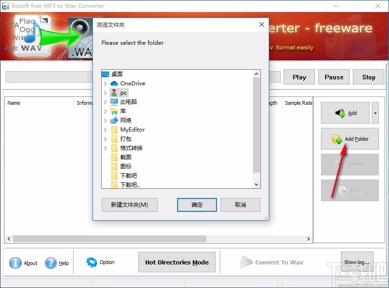Expand the OneDrive tree node
The width and height of the screenshot is (389, 288).
(105, 84)
